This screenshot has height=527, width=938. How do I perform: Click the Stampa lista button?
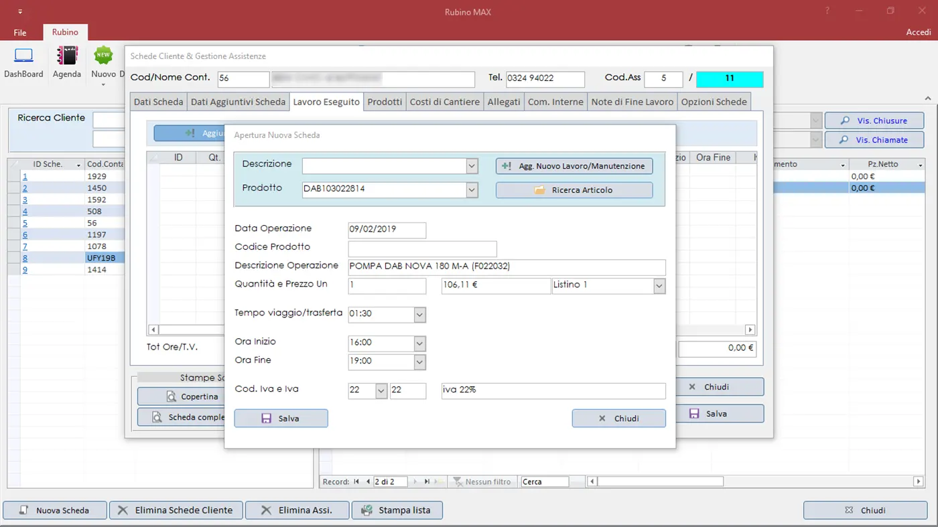[x=397, y=510]
